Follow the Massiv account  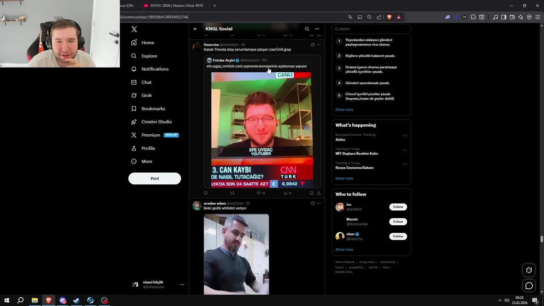coord(398,221)
